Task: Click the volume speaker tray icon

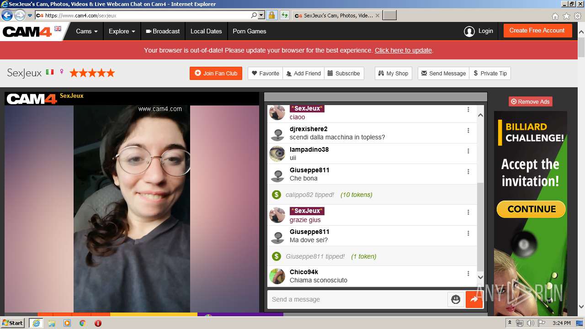Action: point(531,323)
